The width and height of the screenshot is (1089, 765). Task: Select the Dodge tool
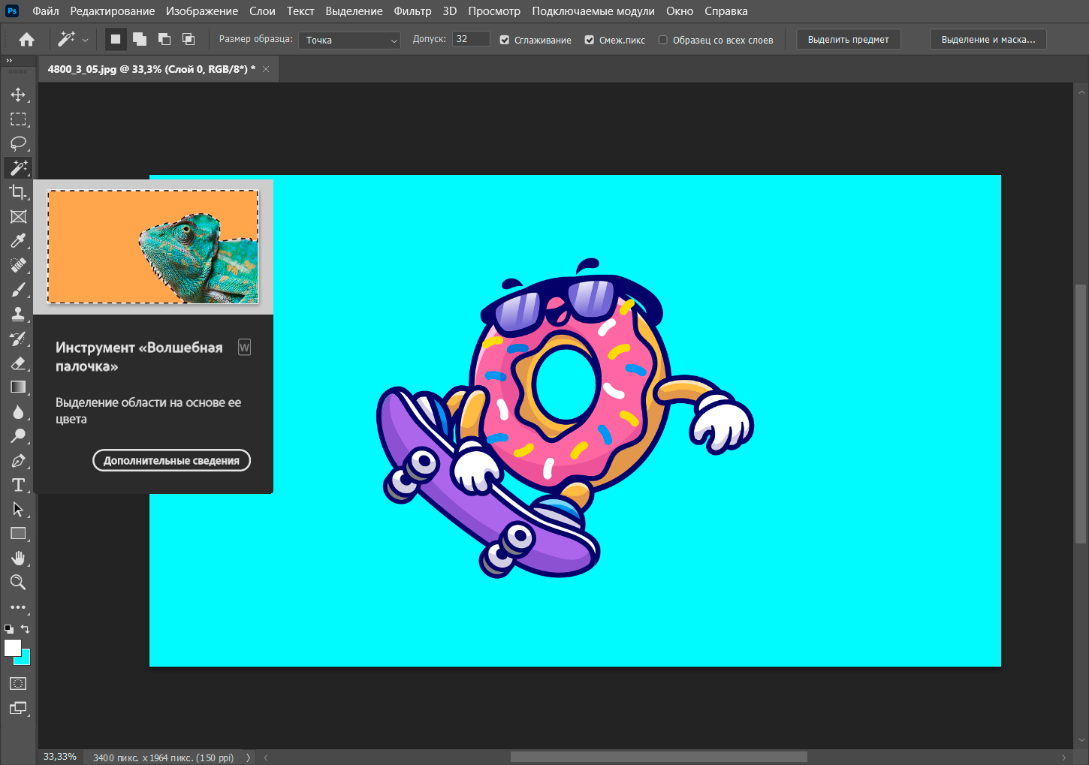click(x=18, y=436)
